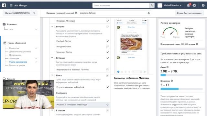Uncheck Результаты поиска на Facebook

(x=108, y=87)
